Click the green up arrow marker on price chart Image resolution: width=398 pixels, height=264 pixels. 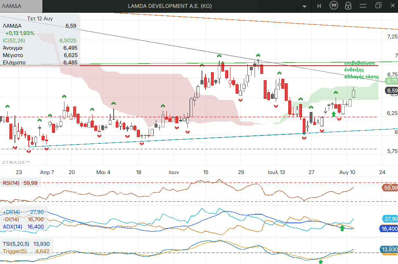point(334,114)
